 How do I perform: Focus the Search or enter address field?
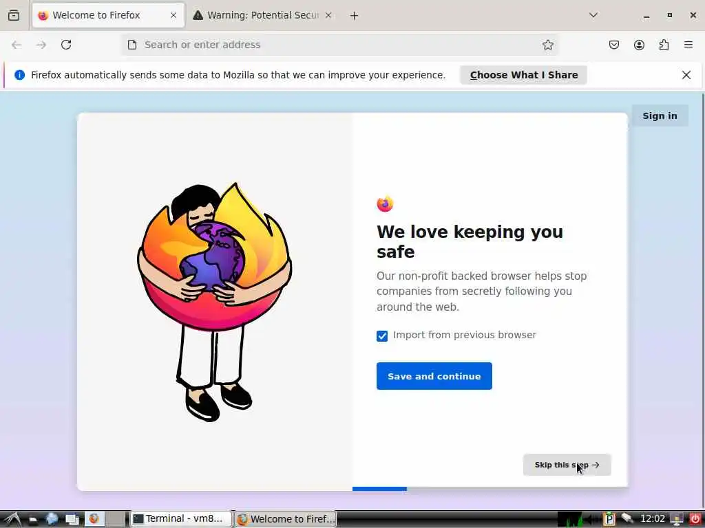[x=339, y=45]
